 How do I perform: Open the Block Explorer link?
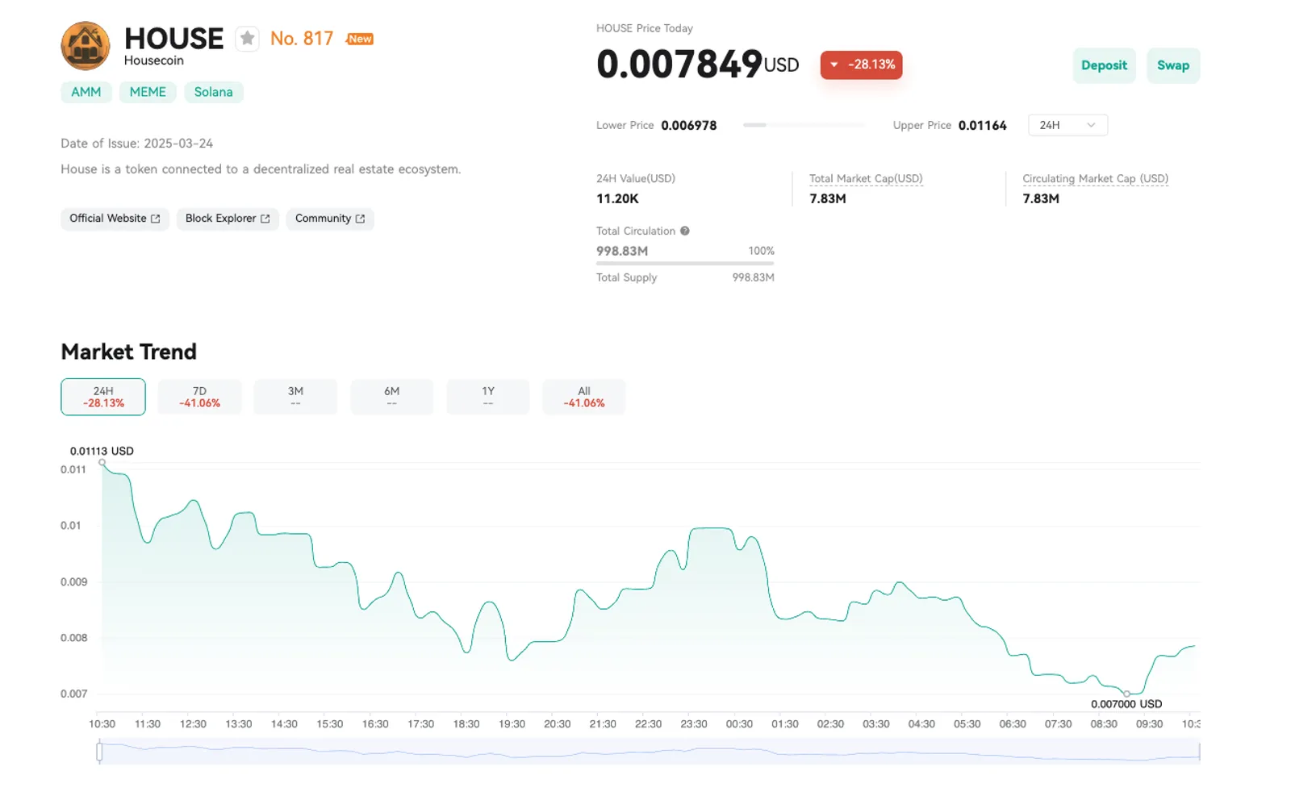click(228, 219)
